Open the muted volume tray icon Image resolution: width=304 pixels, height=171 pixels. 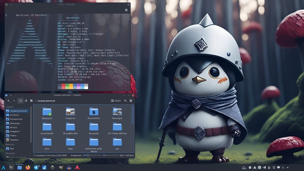click(283, 167)
